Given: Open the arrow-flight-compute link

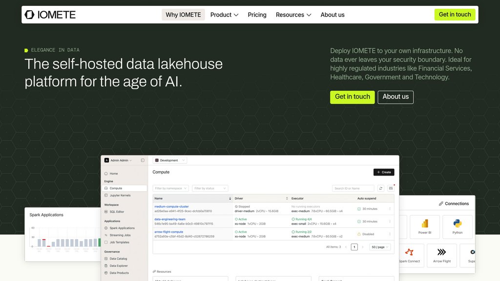Looking at the screenshot, I should pos(168,232).
